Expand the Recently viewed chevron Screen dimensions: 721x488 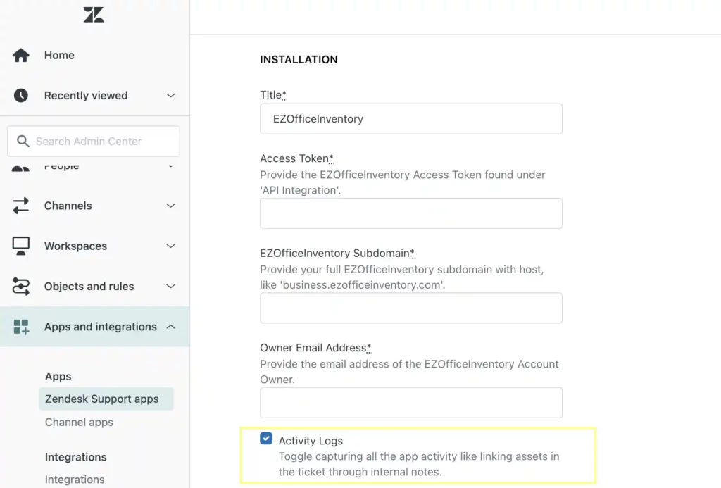coord(170,95)
